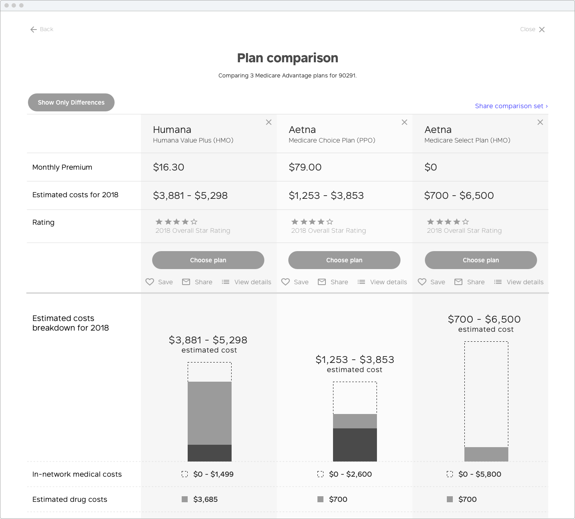Screen dimensions: 575x519
Task: Click Aetna Select $0 monthly premium
Action: 430,167
